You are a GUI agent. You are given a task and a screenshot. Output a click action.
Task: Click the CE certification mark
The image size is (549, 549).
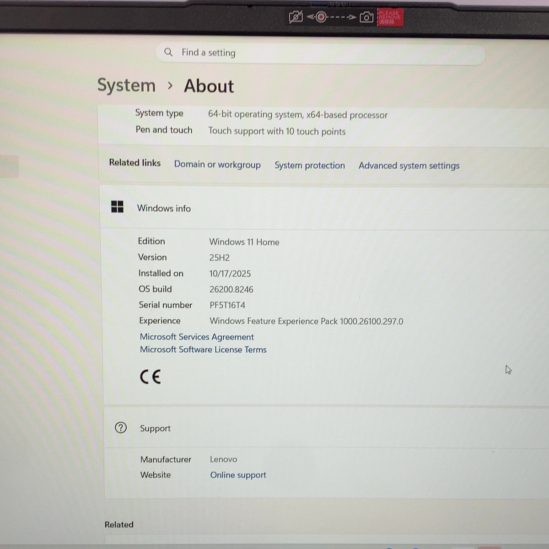[x=150, y=377]
